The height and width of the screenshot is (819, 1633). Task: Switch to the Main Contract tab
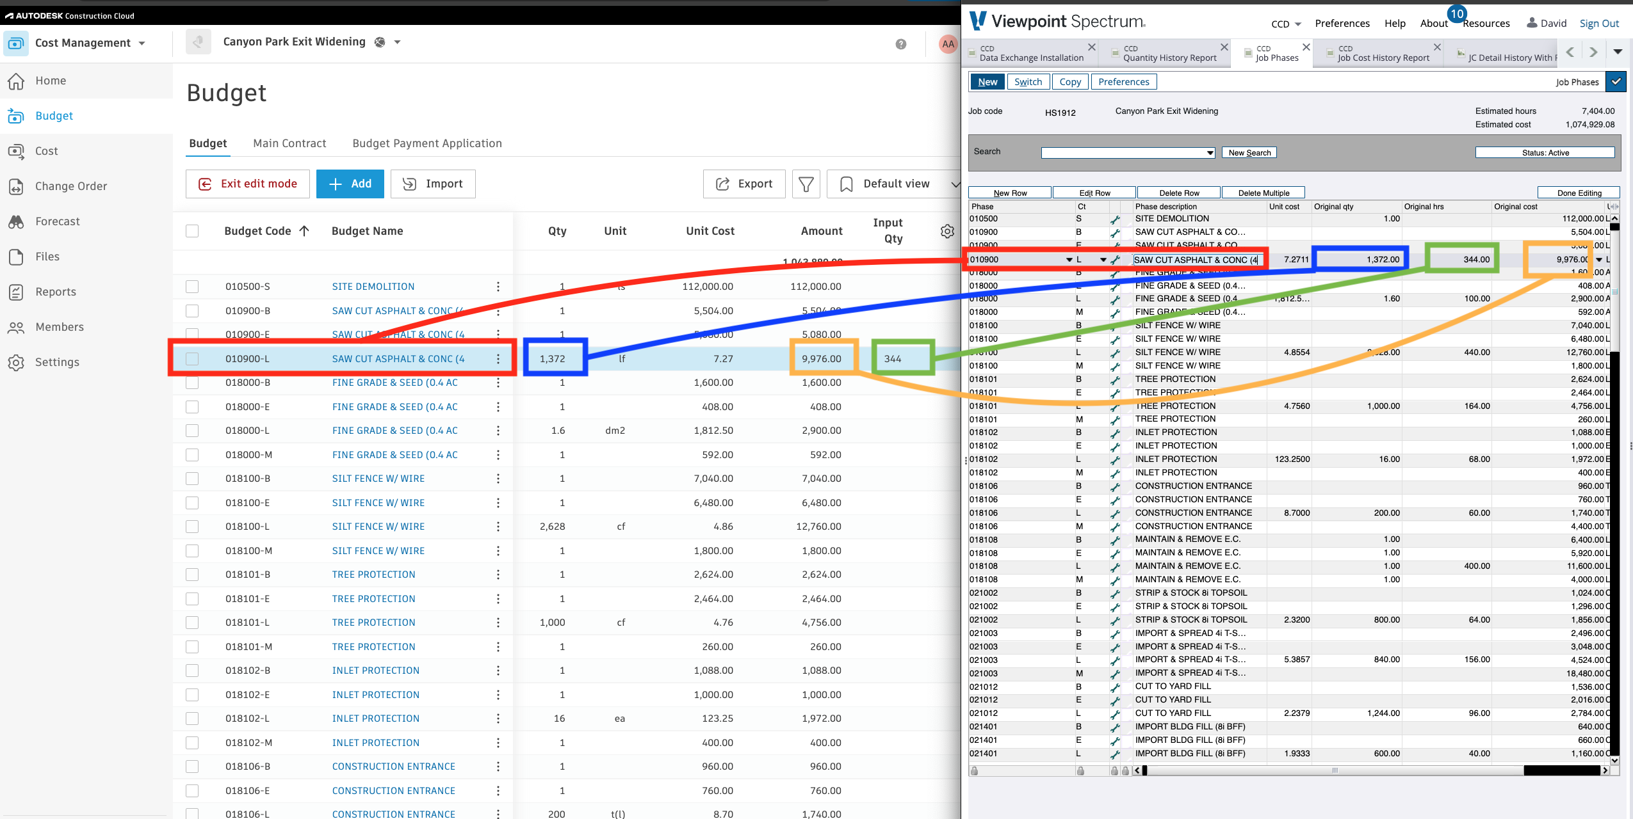[289, 143]
